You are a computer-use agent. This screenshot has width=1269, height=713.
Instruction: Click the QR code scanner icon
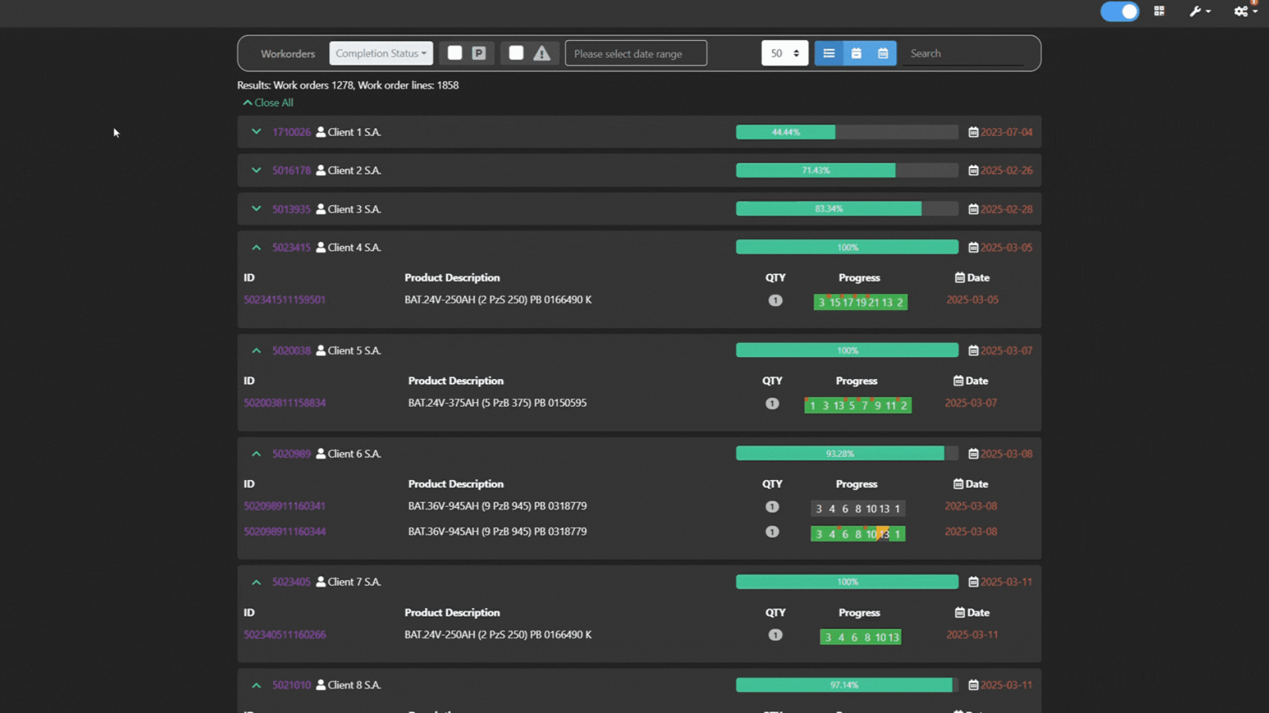coord(1159,11)
